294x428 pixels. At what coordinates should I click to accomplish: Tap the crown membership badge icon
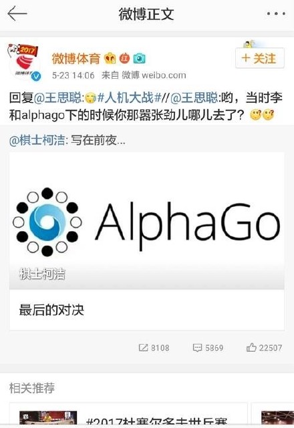pyautogui.click(x=110, y=58)
